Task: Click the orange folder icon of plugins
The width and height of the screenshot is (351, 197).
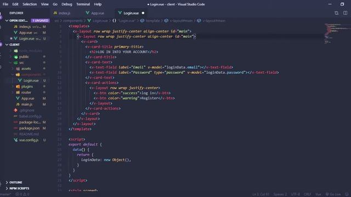Action: (18, 86)
